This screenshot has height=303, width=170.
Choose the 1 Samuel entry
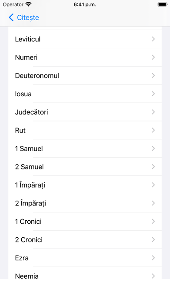[85, 148]
